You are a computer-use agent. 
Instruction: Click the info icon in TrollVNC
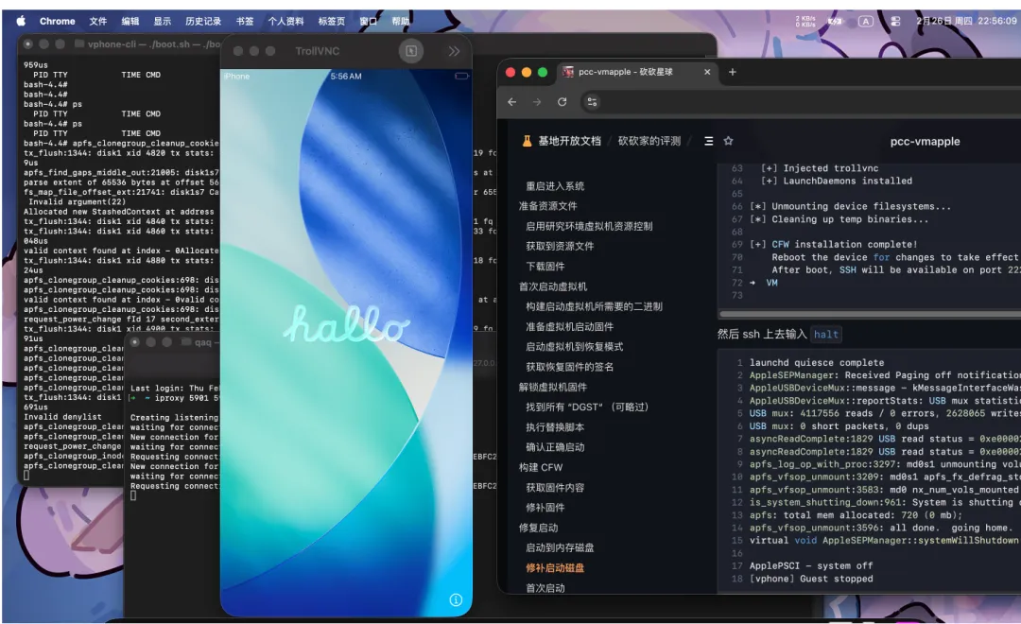click(456, 600)
